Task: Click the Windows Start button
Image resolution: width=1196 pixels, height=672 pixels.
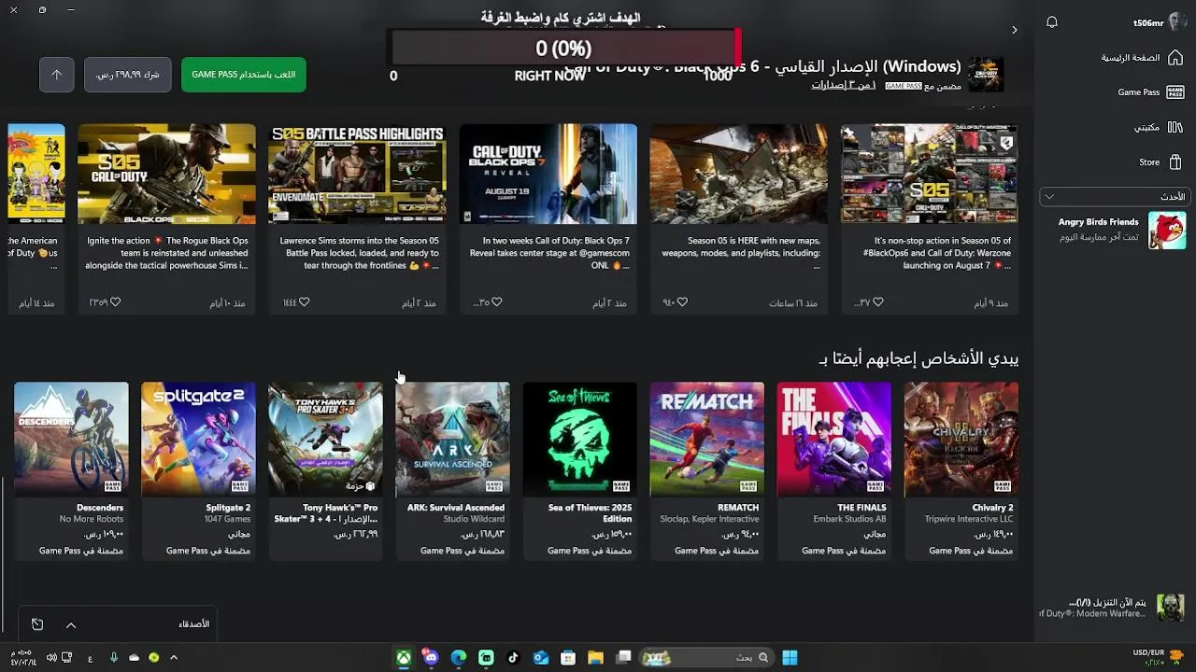Action: [x=790, y=657]
